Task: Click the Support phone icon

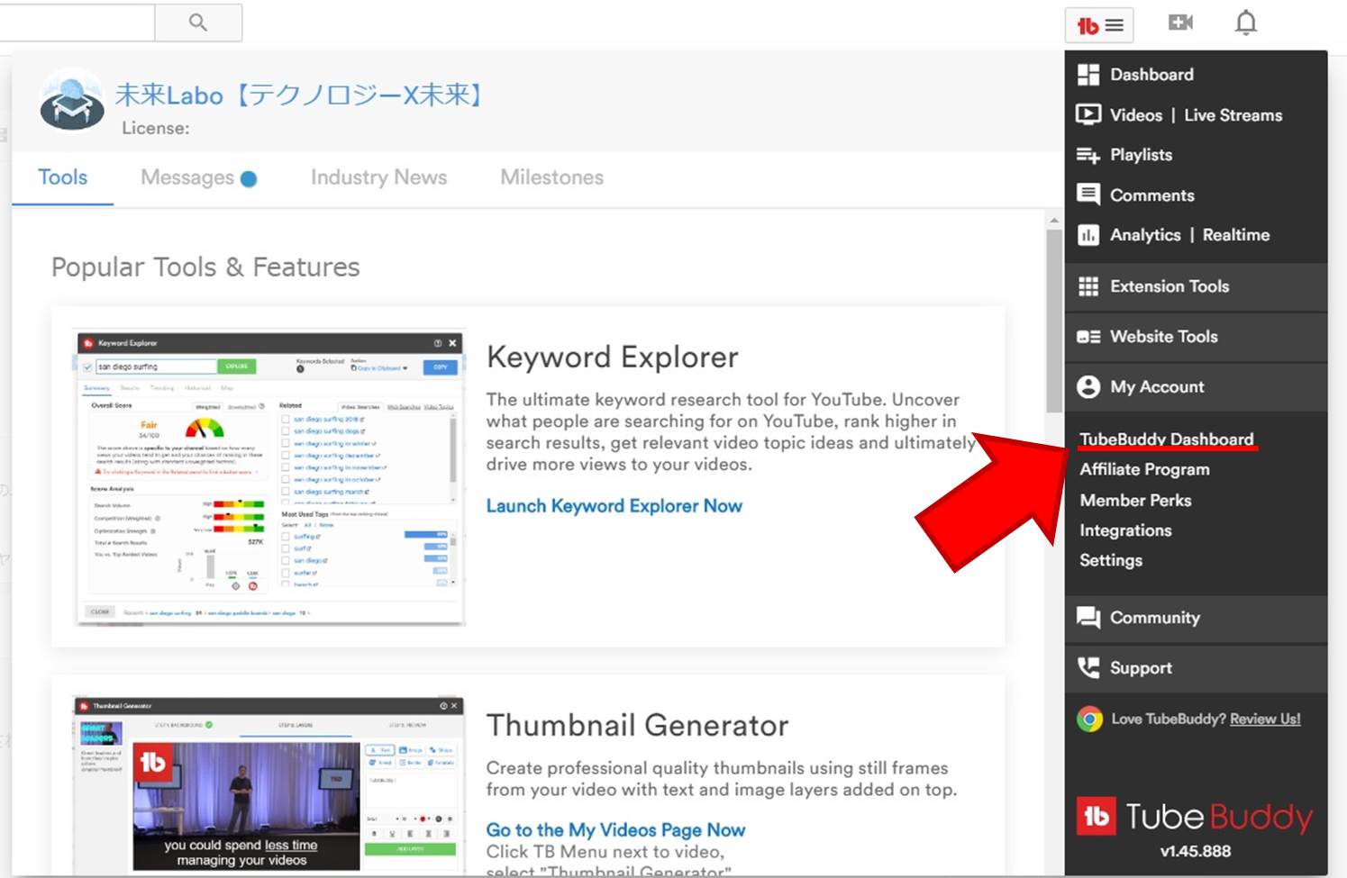Action: (1088, 667)
